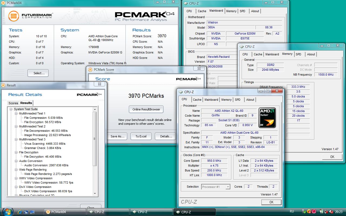This screenshot has width=346, height=216.
Task: Click the 2048 MBytes memory size field
Action: pos(270,70)
